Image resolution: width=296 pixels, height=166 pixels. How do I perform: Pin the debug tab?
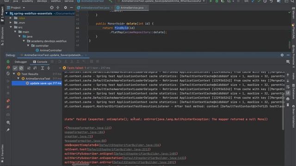click(8, 130)
